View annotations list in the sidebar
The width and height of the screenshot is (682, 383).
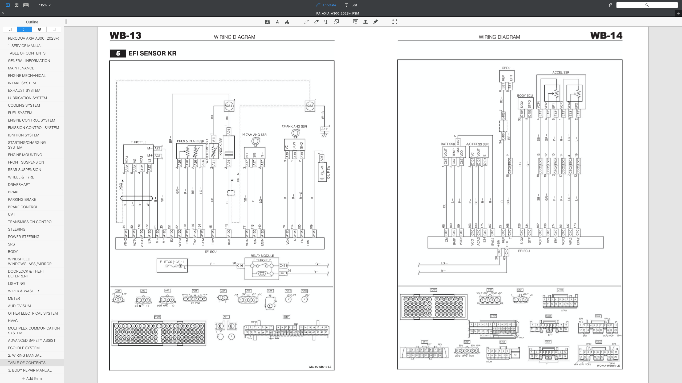pos(39,29)
